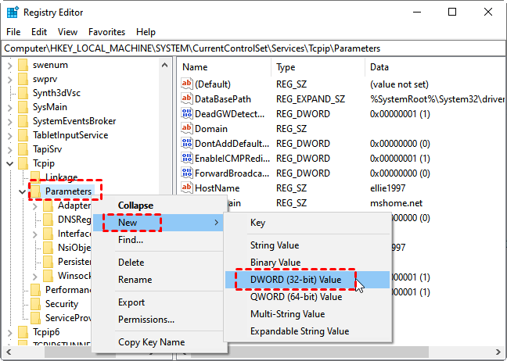The width and height of the screenshot is (507, 361).
Task: Click the Security folder icon
Action: (x=35, y=304)
